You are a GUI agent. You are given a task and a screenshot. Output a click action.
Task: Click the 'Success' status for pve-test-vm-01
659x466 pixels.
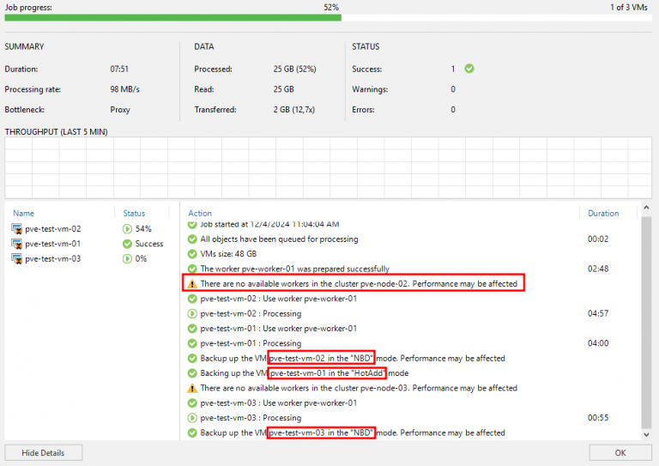[149, 244]
